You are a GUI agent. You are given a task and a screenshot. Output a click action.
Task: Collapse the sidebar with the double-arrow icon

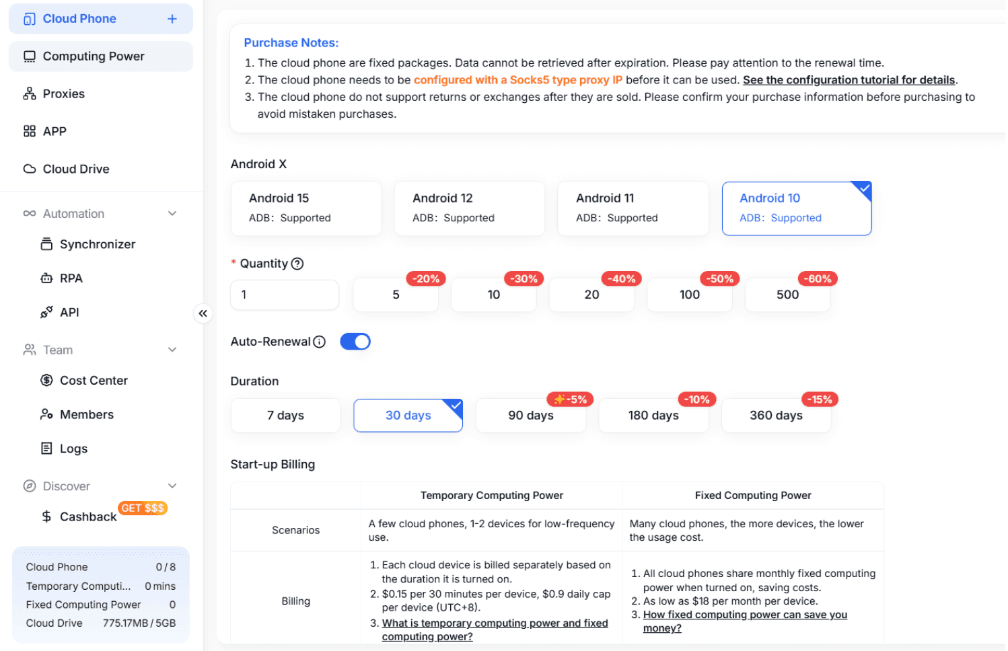[x=203, y=313]
